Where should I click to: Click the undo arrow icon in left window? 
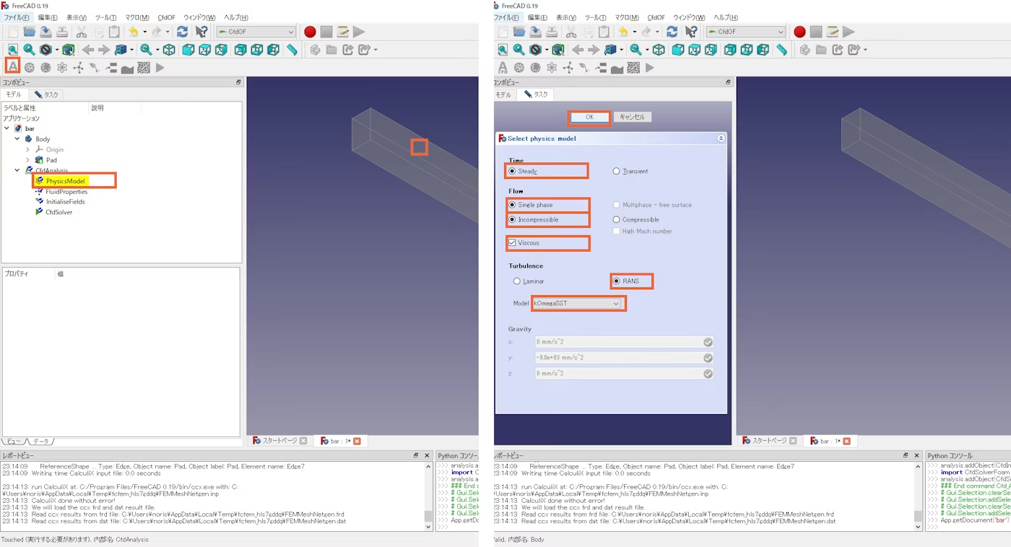coord(133,32)
